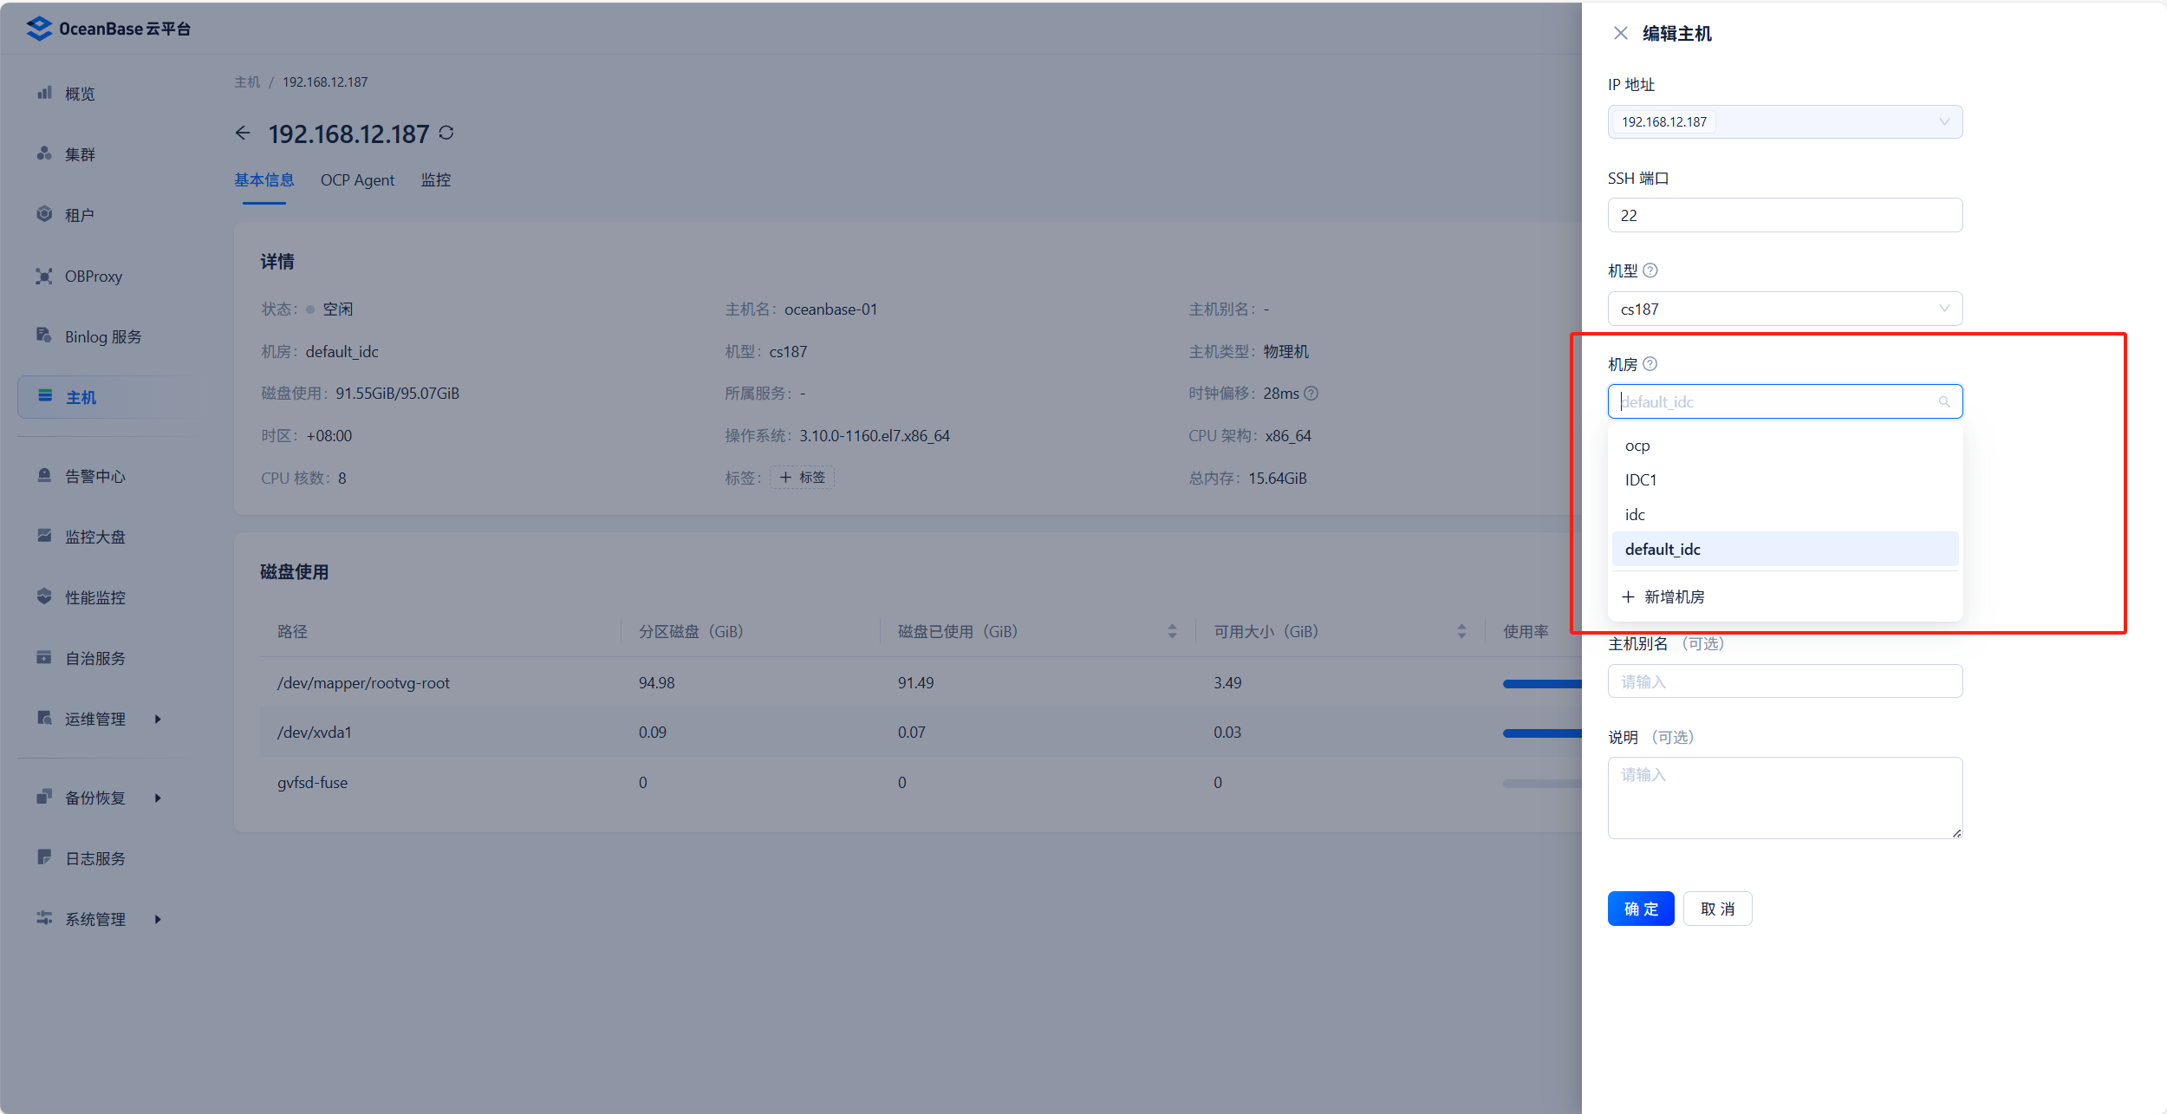Screen dimensions: 2167x1114
Task: Click the 告警中心 bell icon
Action: 44,475
